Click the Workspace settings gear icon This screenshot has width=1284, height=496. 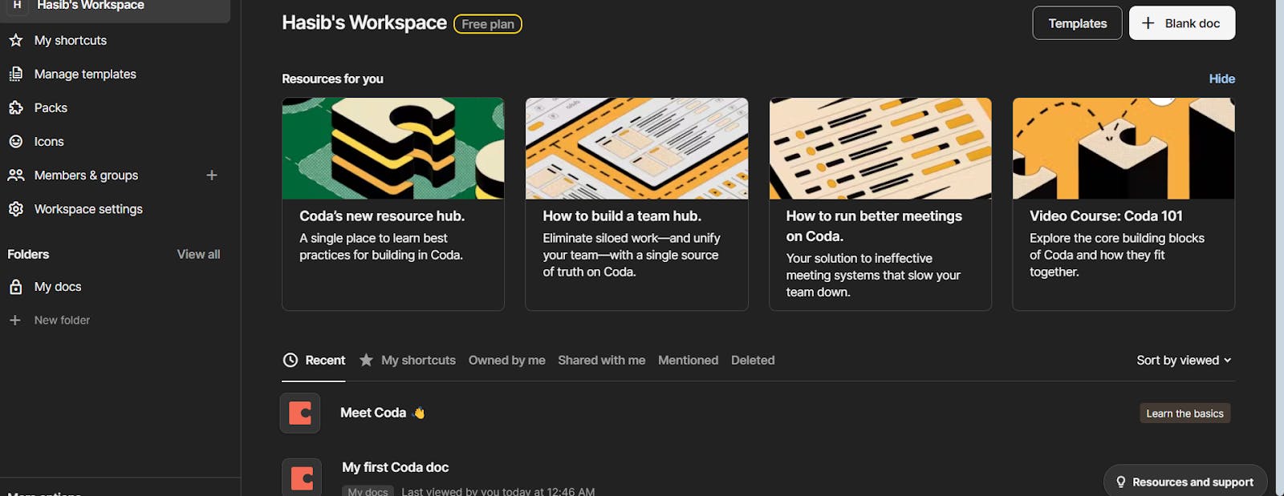click(16, 208)
